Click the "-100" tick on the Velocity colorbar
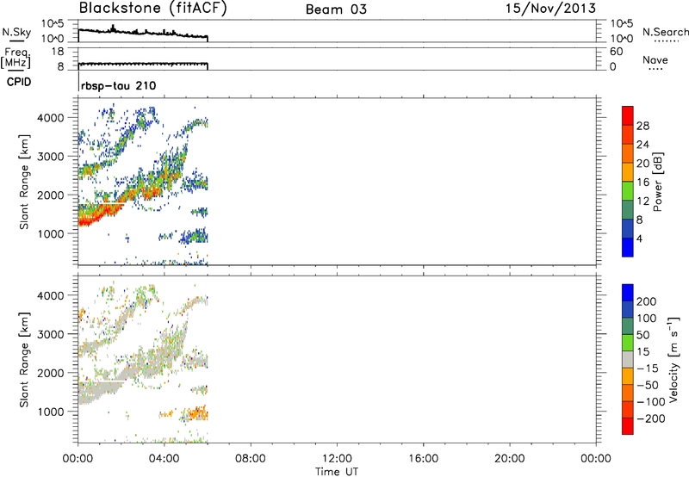Viewport: 689px width, 477px height. click(650, 402)
